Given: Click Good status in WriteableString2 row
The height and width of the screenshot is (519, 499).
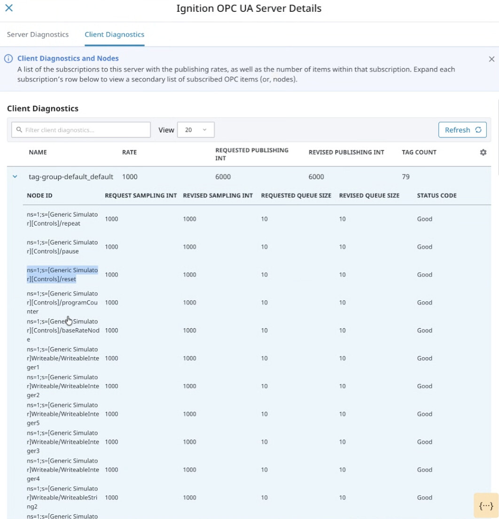Looking at the screenshot, I should tap(425, 497).
